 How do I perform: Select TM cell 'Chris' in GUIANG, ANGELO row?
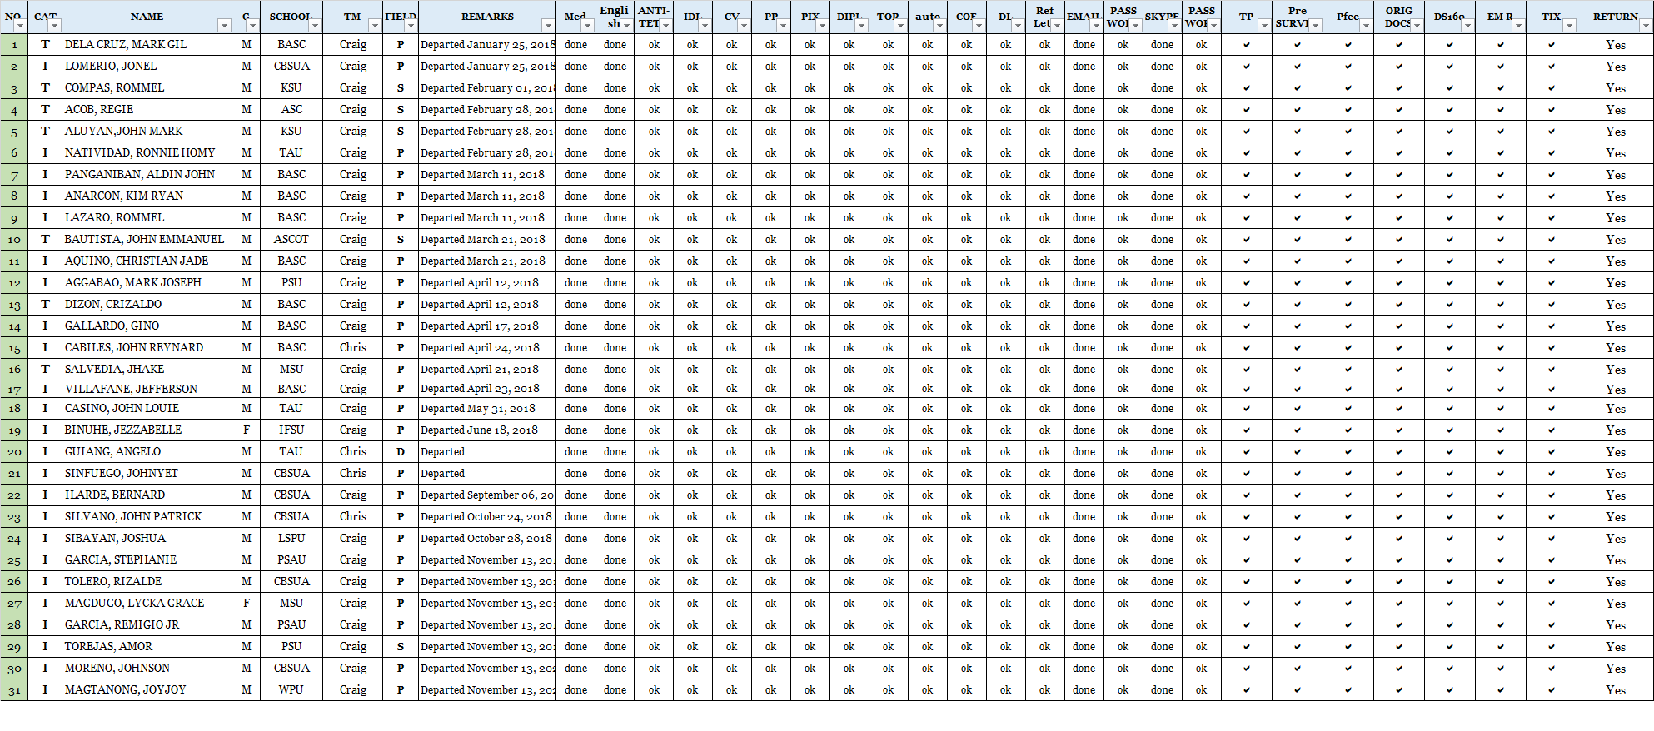click(x=353, y=452)
